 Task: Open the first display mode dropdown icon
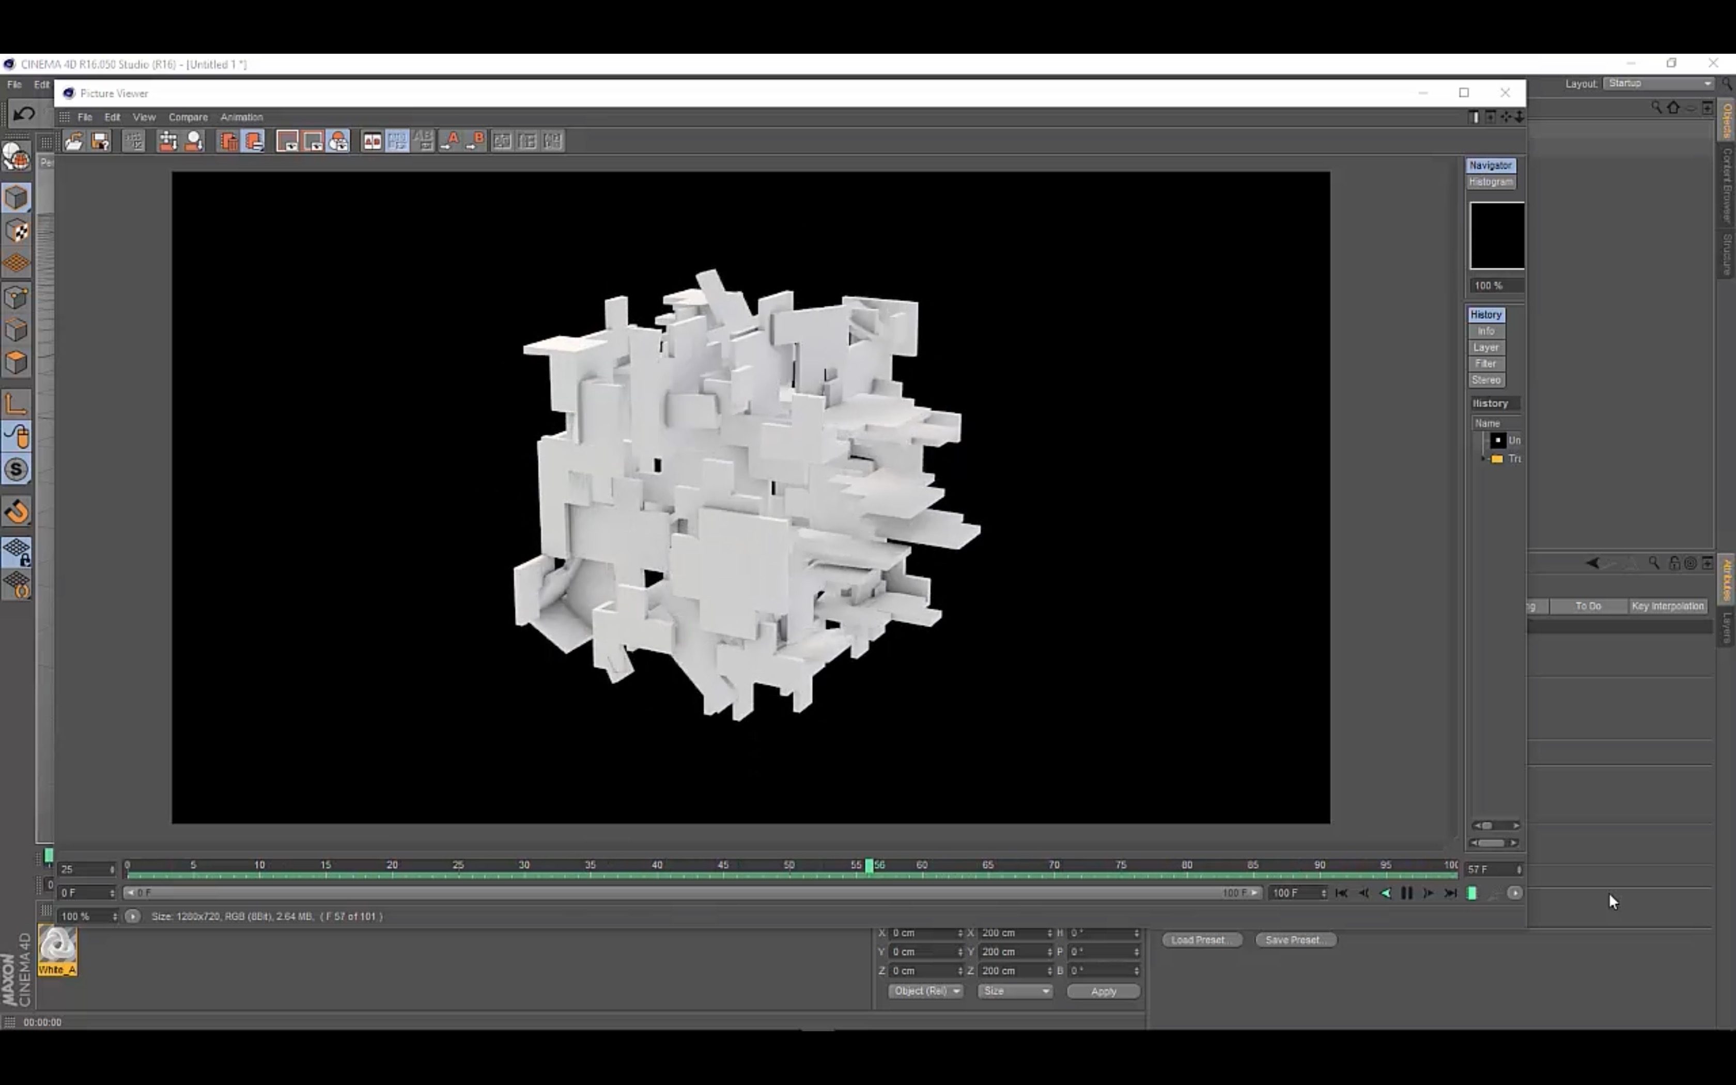pos(288,142)
